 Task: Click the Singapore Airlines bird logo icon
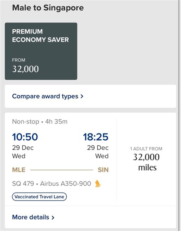pos(98,184)
